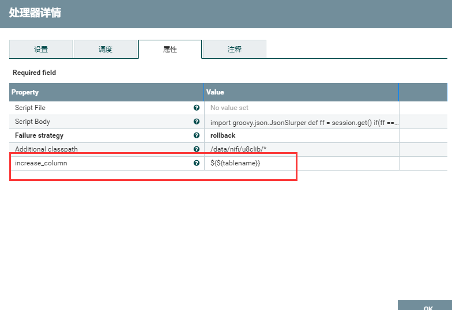This screenshot has height=310, width=452.
Task: Select the Failure strategy property name
Action: (39, 135)
